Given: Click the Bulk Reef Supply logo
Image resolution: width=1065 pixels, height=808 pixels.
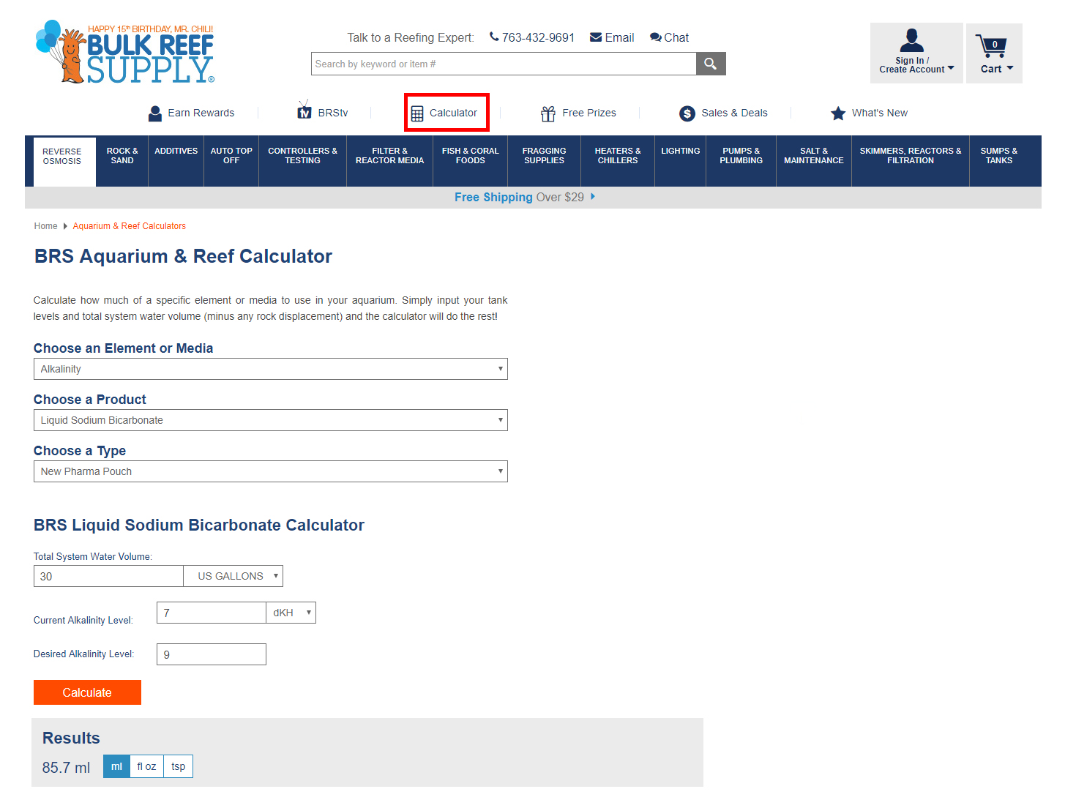Looking at the screenshot, I should pyautogui.click(x=125, y=51).
